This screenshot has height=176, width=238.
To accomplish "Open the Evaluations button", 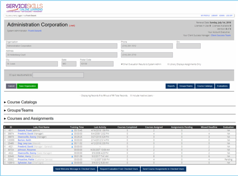I will point(222,86).
